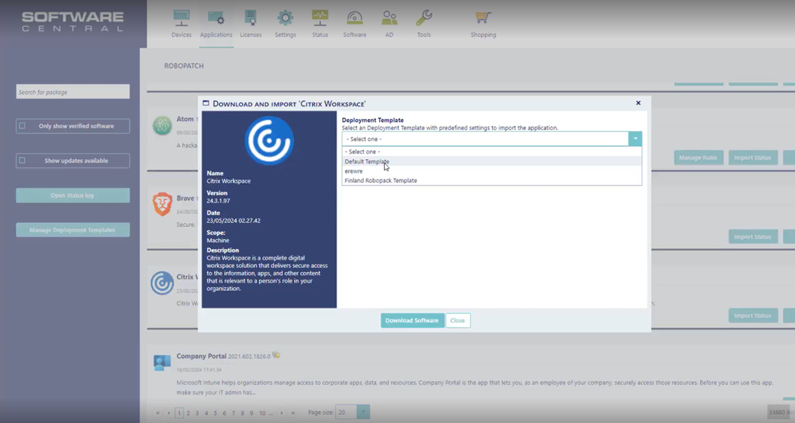The width and height of the screenshot is (795, 423).
Task: Click Company Portal package title
Action: click(x=201, y=356)
